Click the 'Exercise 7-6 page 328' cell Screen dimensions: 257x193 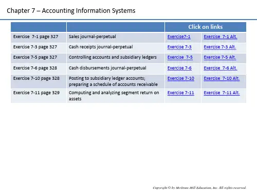(39, 69)
